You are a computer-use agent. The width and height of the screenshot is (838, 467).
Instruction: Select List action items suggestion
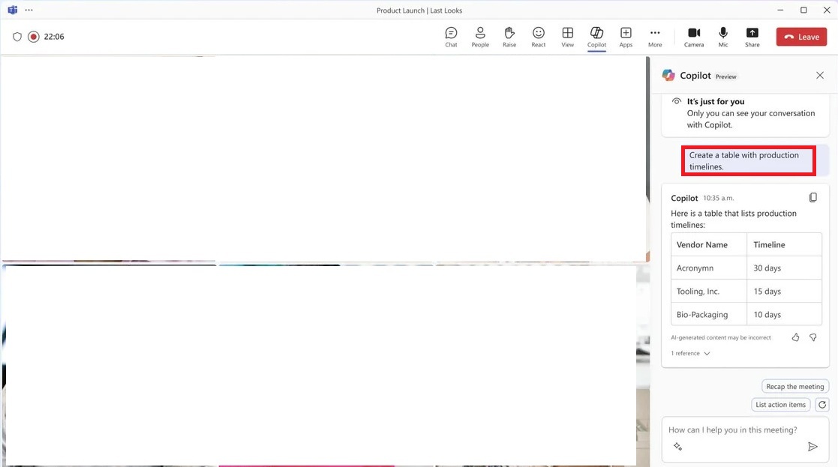tap(780, 405)
